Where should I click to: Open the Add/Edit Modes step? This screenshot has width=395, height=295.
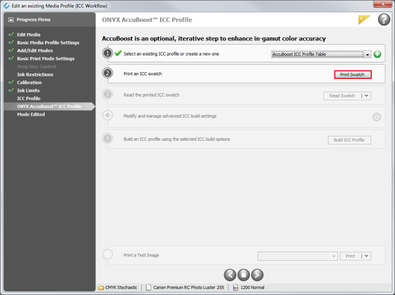35,51
